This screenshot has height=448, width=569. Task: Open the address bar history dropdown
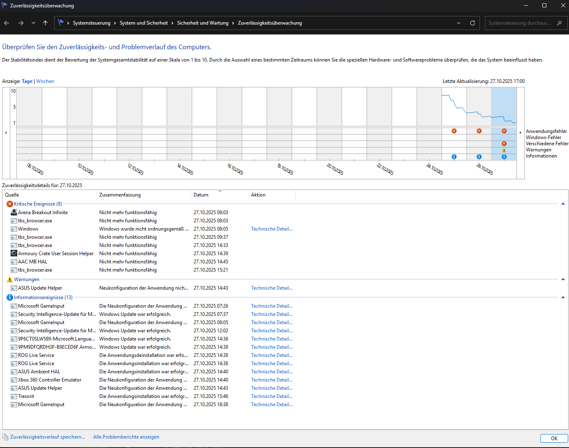coord(459,23)
